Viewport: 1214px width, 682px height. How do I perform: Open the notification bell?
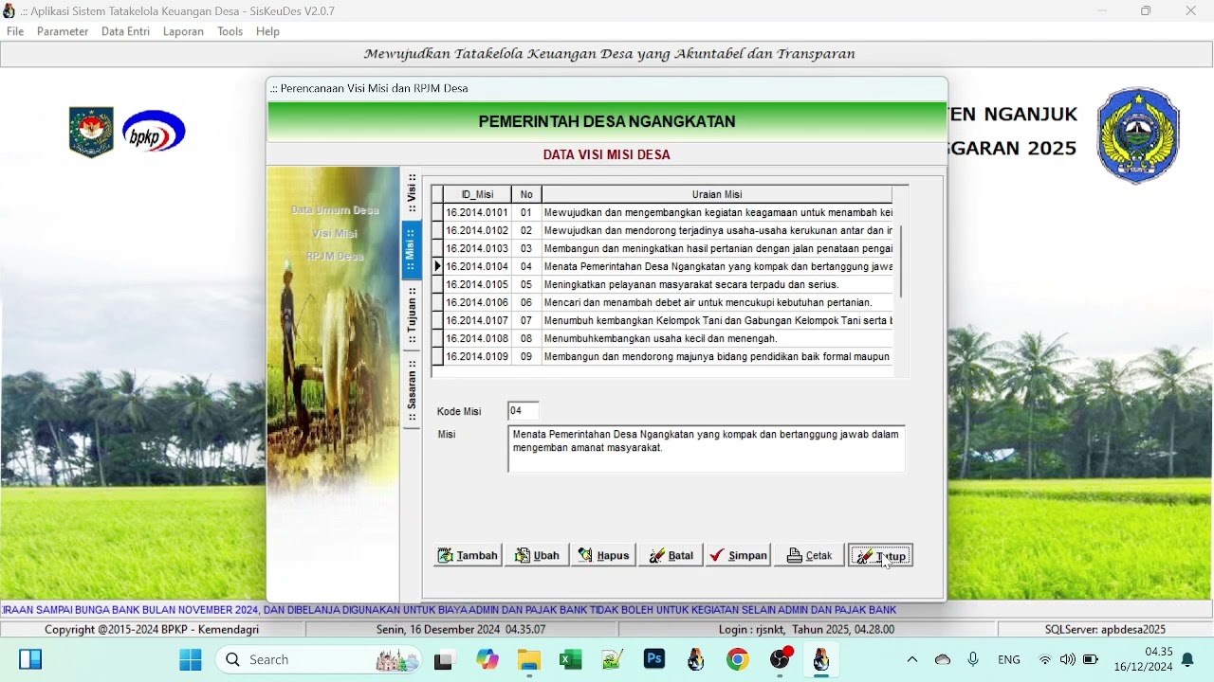(1187, 659)
